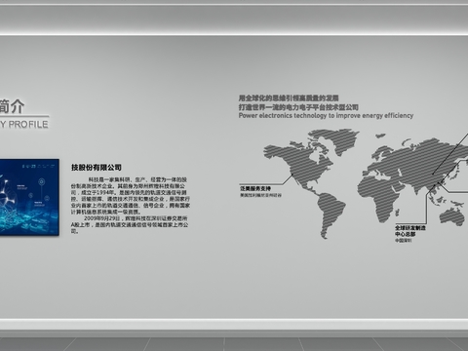Click the blue technology poster image

click(x=29, y=197)
